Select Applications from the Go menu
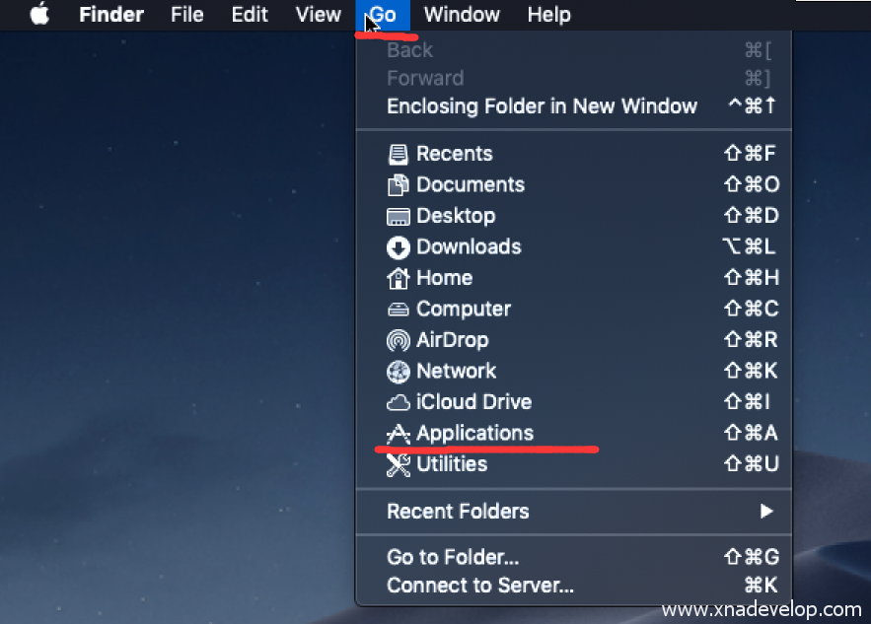 (x=474, y=434)
